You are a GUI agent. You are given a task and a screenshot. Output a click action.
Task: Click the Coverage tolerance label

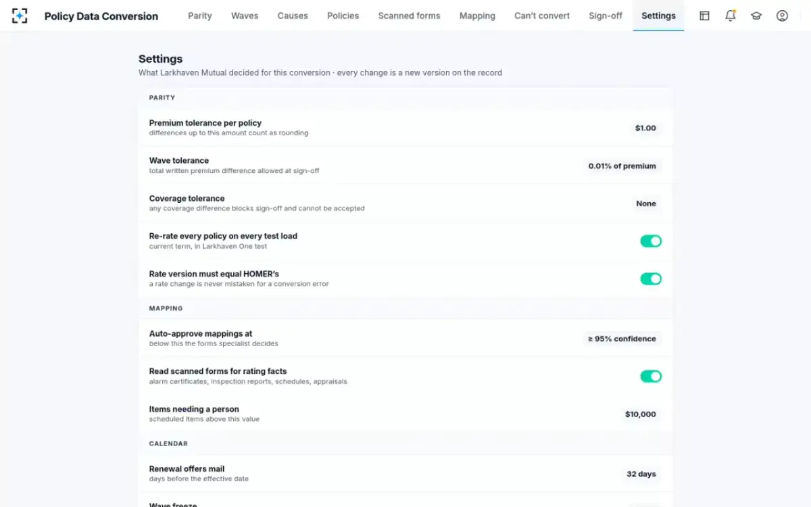pyautogui.click(x=187, y=199)
